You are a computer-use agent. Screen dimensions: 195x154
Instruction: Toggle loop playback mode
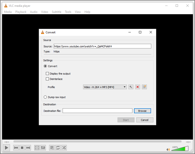click(x=58, y=148)
